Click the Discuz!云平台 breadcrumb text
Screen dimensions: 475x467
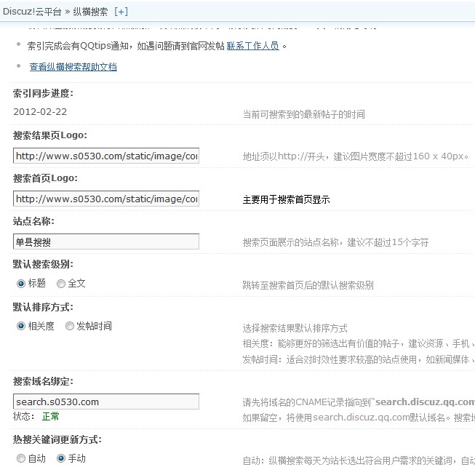click(x=32, y=12)
